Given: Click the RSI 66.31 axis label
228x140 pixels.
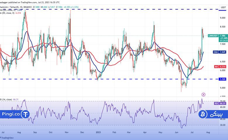Looking at the screenshot, I should coord(220,103).
